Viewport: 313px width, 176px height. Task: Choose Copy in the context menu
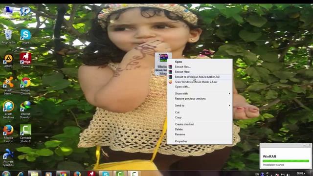click(200, 117)
